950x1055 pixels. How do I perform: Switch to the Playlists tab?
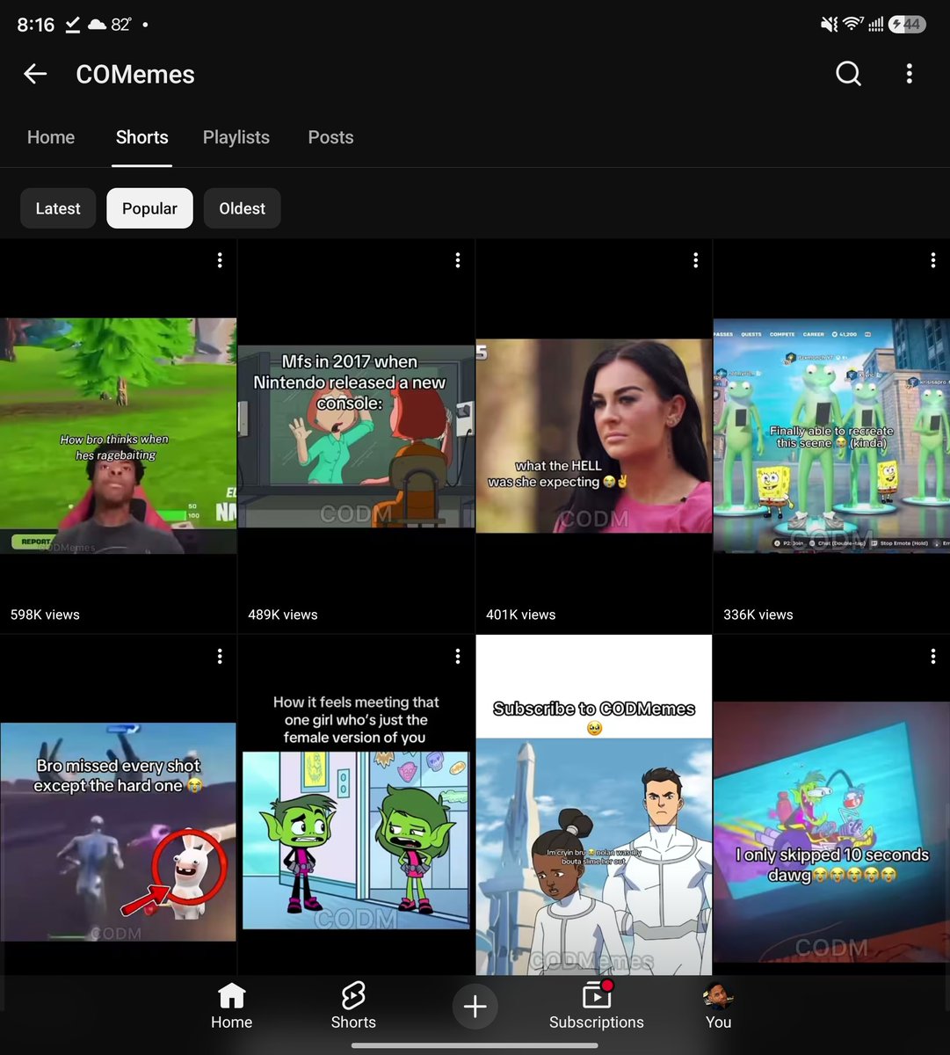coord(236,137)
